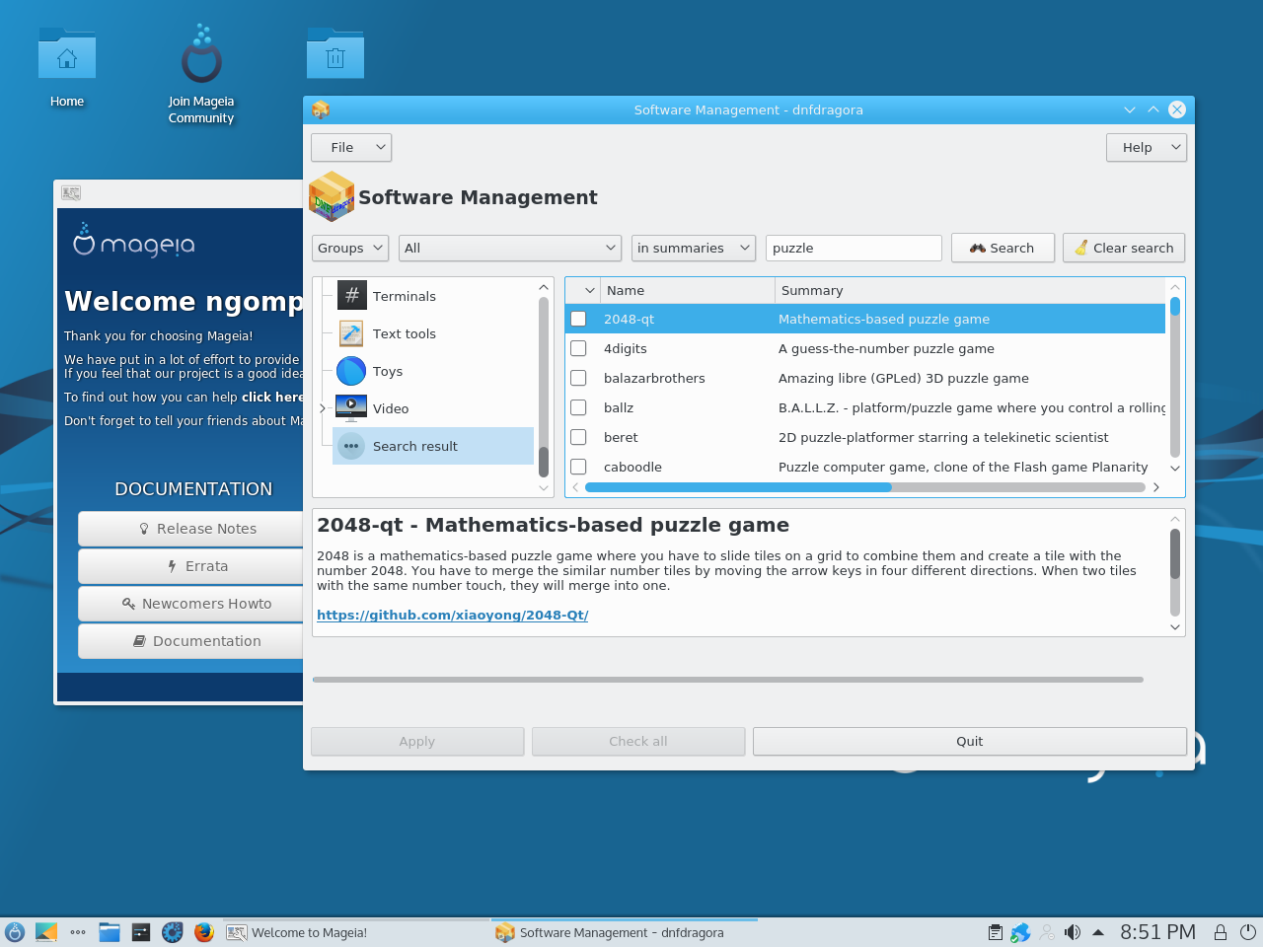Launch Firefox from the taskbar
Viewport: 1263px width, 947px height.
click(204, 932)
